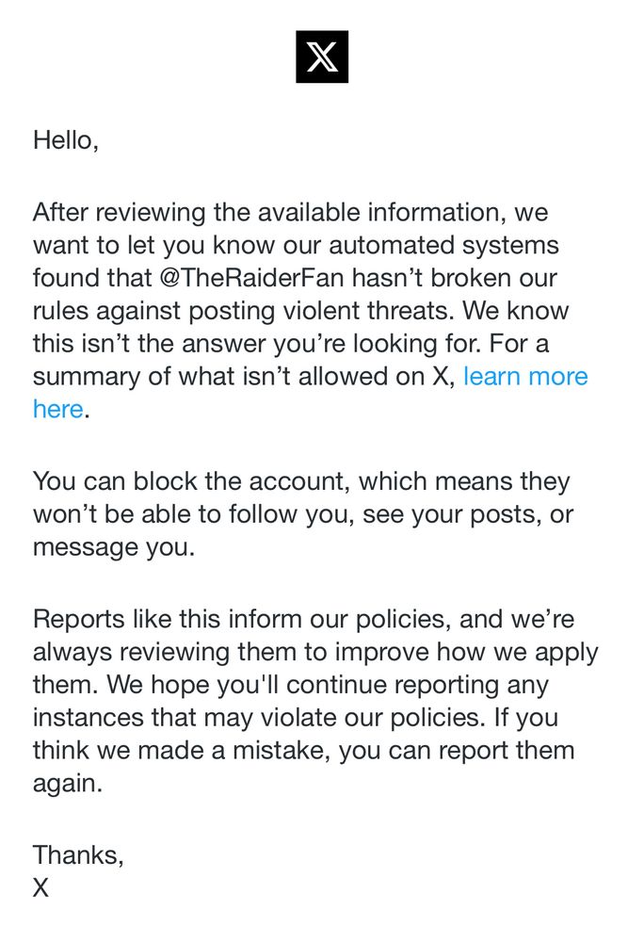Select the @TheRaiderFan username mention
The image size is (644, 942).
point(252,278)
